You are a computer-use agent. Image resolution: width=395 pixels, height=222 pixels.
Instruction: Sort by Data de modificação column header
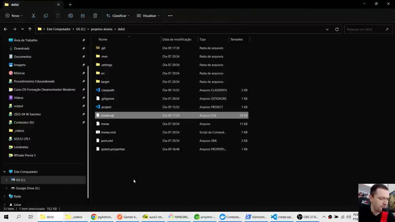click(x=177, y=39)
